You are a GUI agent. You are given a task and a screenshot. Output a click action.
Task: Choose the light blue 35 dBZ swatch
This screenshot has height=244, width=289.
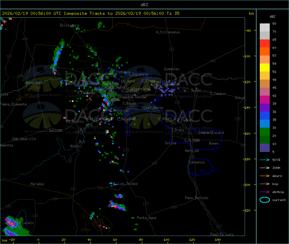pyautogui.click(x=265, y=124)
